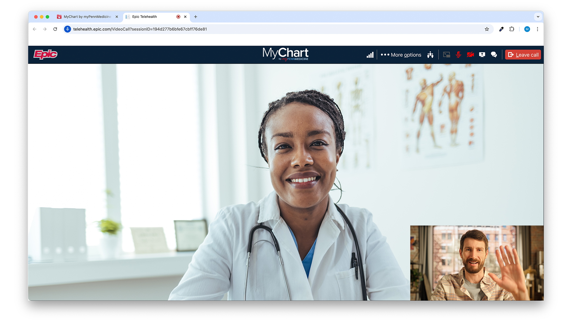
Task: Switch to the MyChart by myPennMedicine tab
Action: (x=87, y=17)
